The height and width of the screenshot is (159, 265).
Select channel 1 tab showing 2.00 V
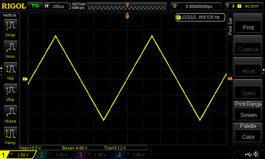(x=18, y=155)
